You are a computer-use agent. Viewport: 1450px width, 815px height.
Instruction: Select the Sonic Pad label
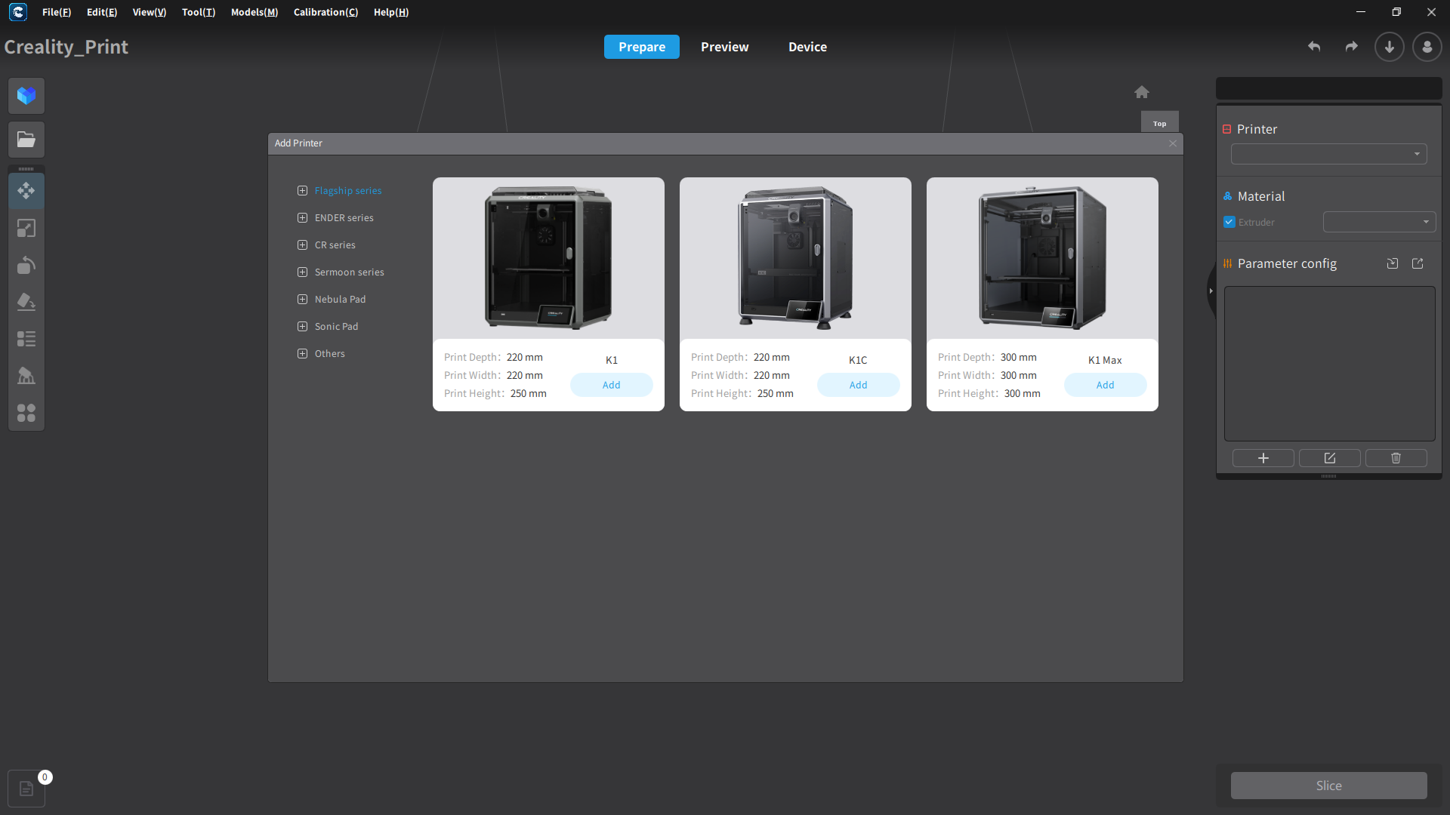tap(337, 327)
